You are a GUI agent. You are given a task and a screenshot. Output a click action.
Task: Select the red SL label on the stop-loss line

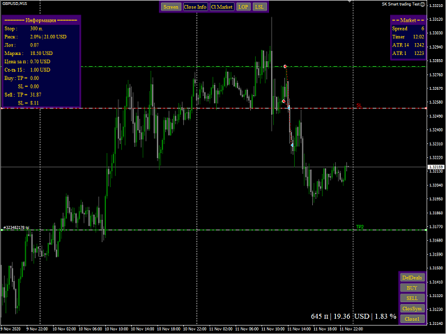click(359, 105)
